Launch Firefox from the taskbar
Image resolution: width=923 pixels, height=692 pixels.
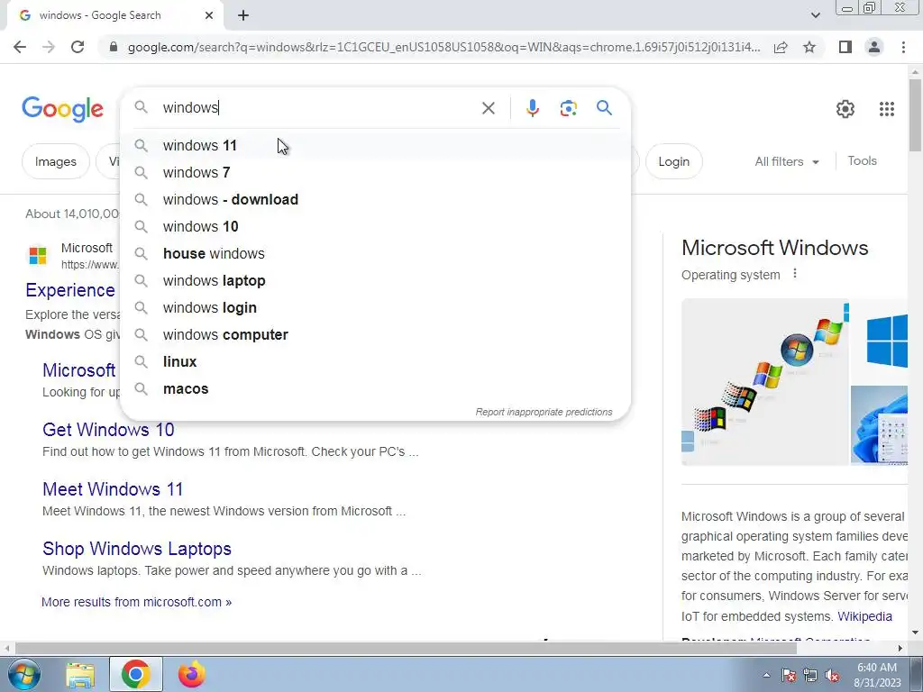[x=192, y=674]
